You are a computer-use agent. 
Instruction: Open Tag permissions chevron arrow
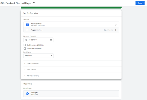tap(116, 30)
